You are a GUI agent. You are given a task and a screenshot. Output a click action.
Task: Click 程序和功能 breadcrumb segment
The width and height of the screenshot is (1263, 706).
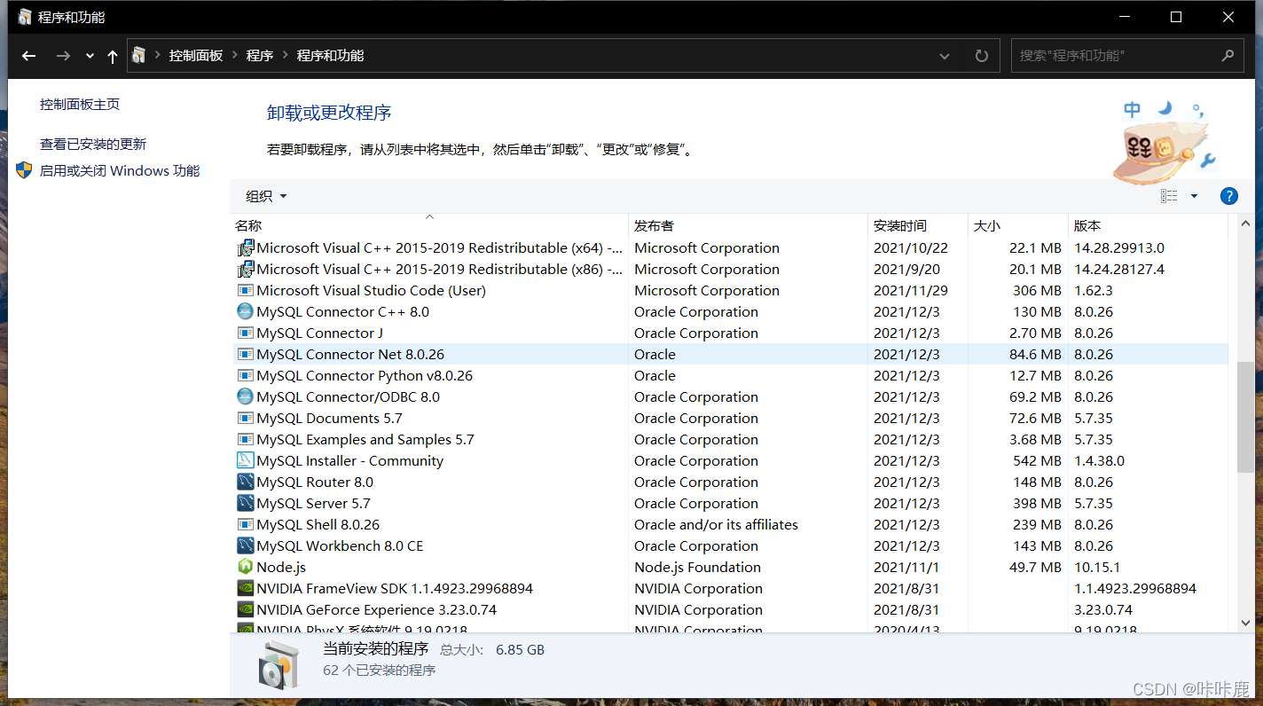click(330, 55)
